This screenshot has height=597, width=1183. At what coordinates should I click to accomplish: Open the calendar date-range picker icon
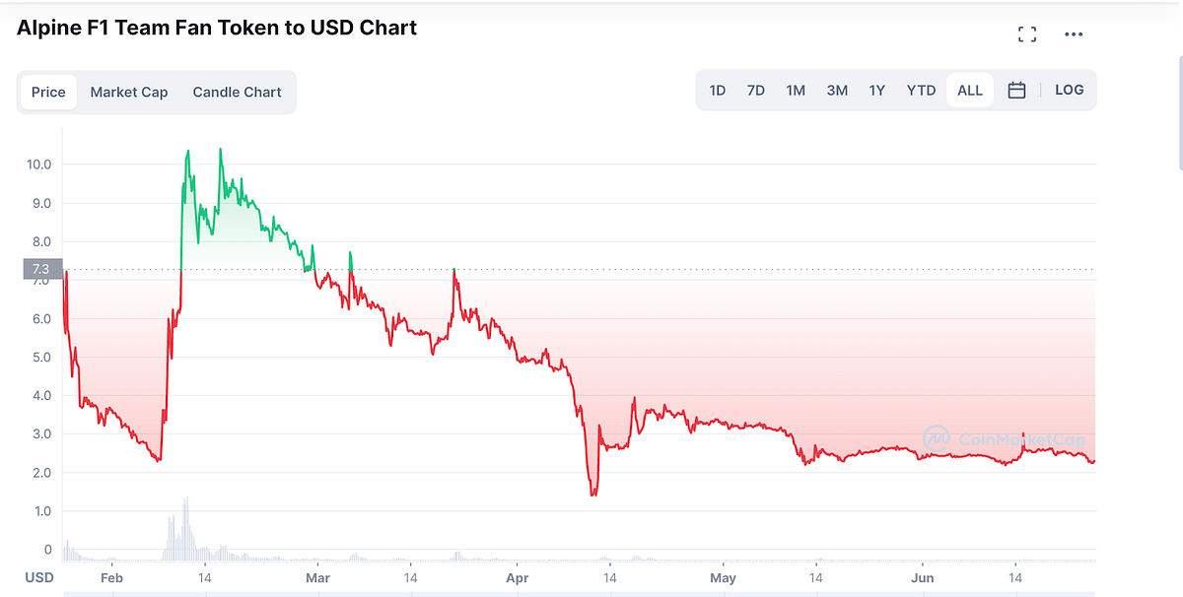[x=1016, y=90]
